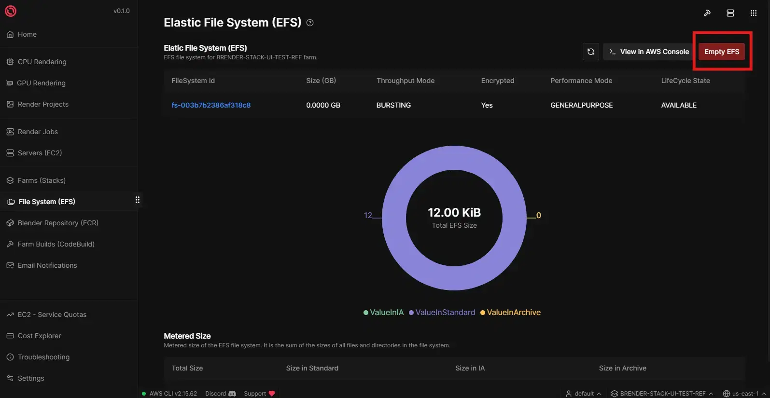The image size is (770, 398).
Task: Toggle the ValueInIA legend series
Action: pos(383,313)
